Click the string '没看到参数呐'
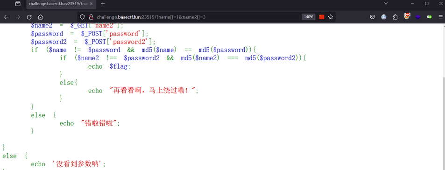The width and height of the screenshot is (445, 170). click(x=77, y=164)
